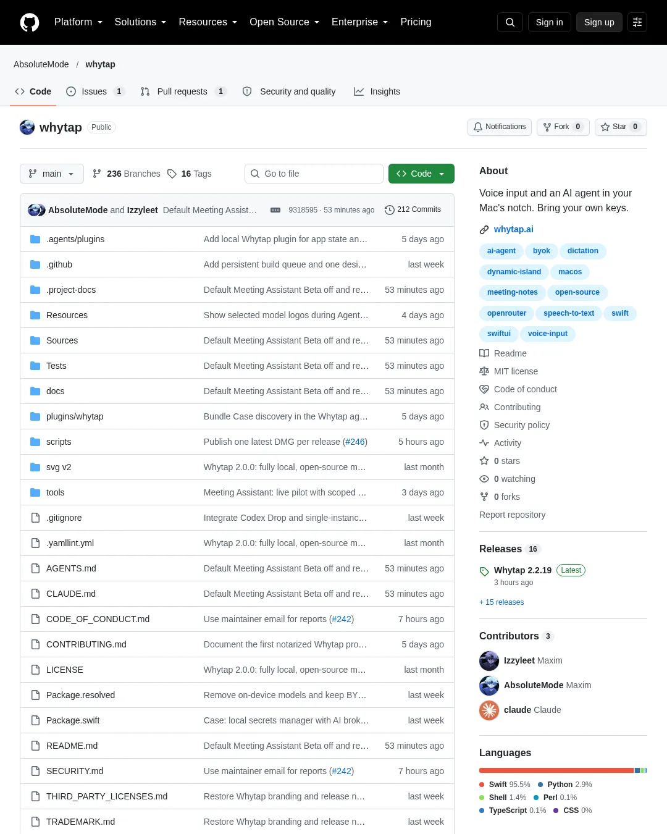Click Report repository link
Image resolution: width=667 pixels, height=834 pixels.
512,515
